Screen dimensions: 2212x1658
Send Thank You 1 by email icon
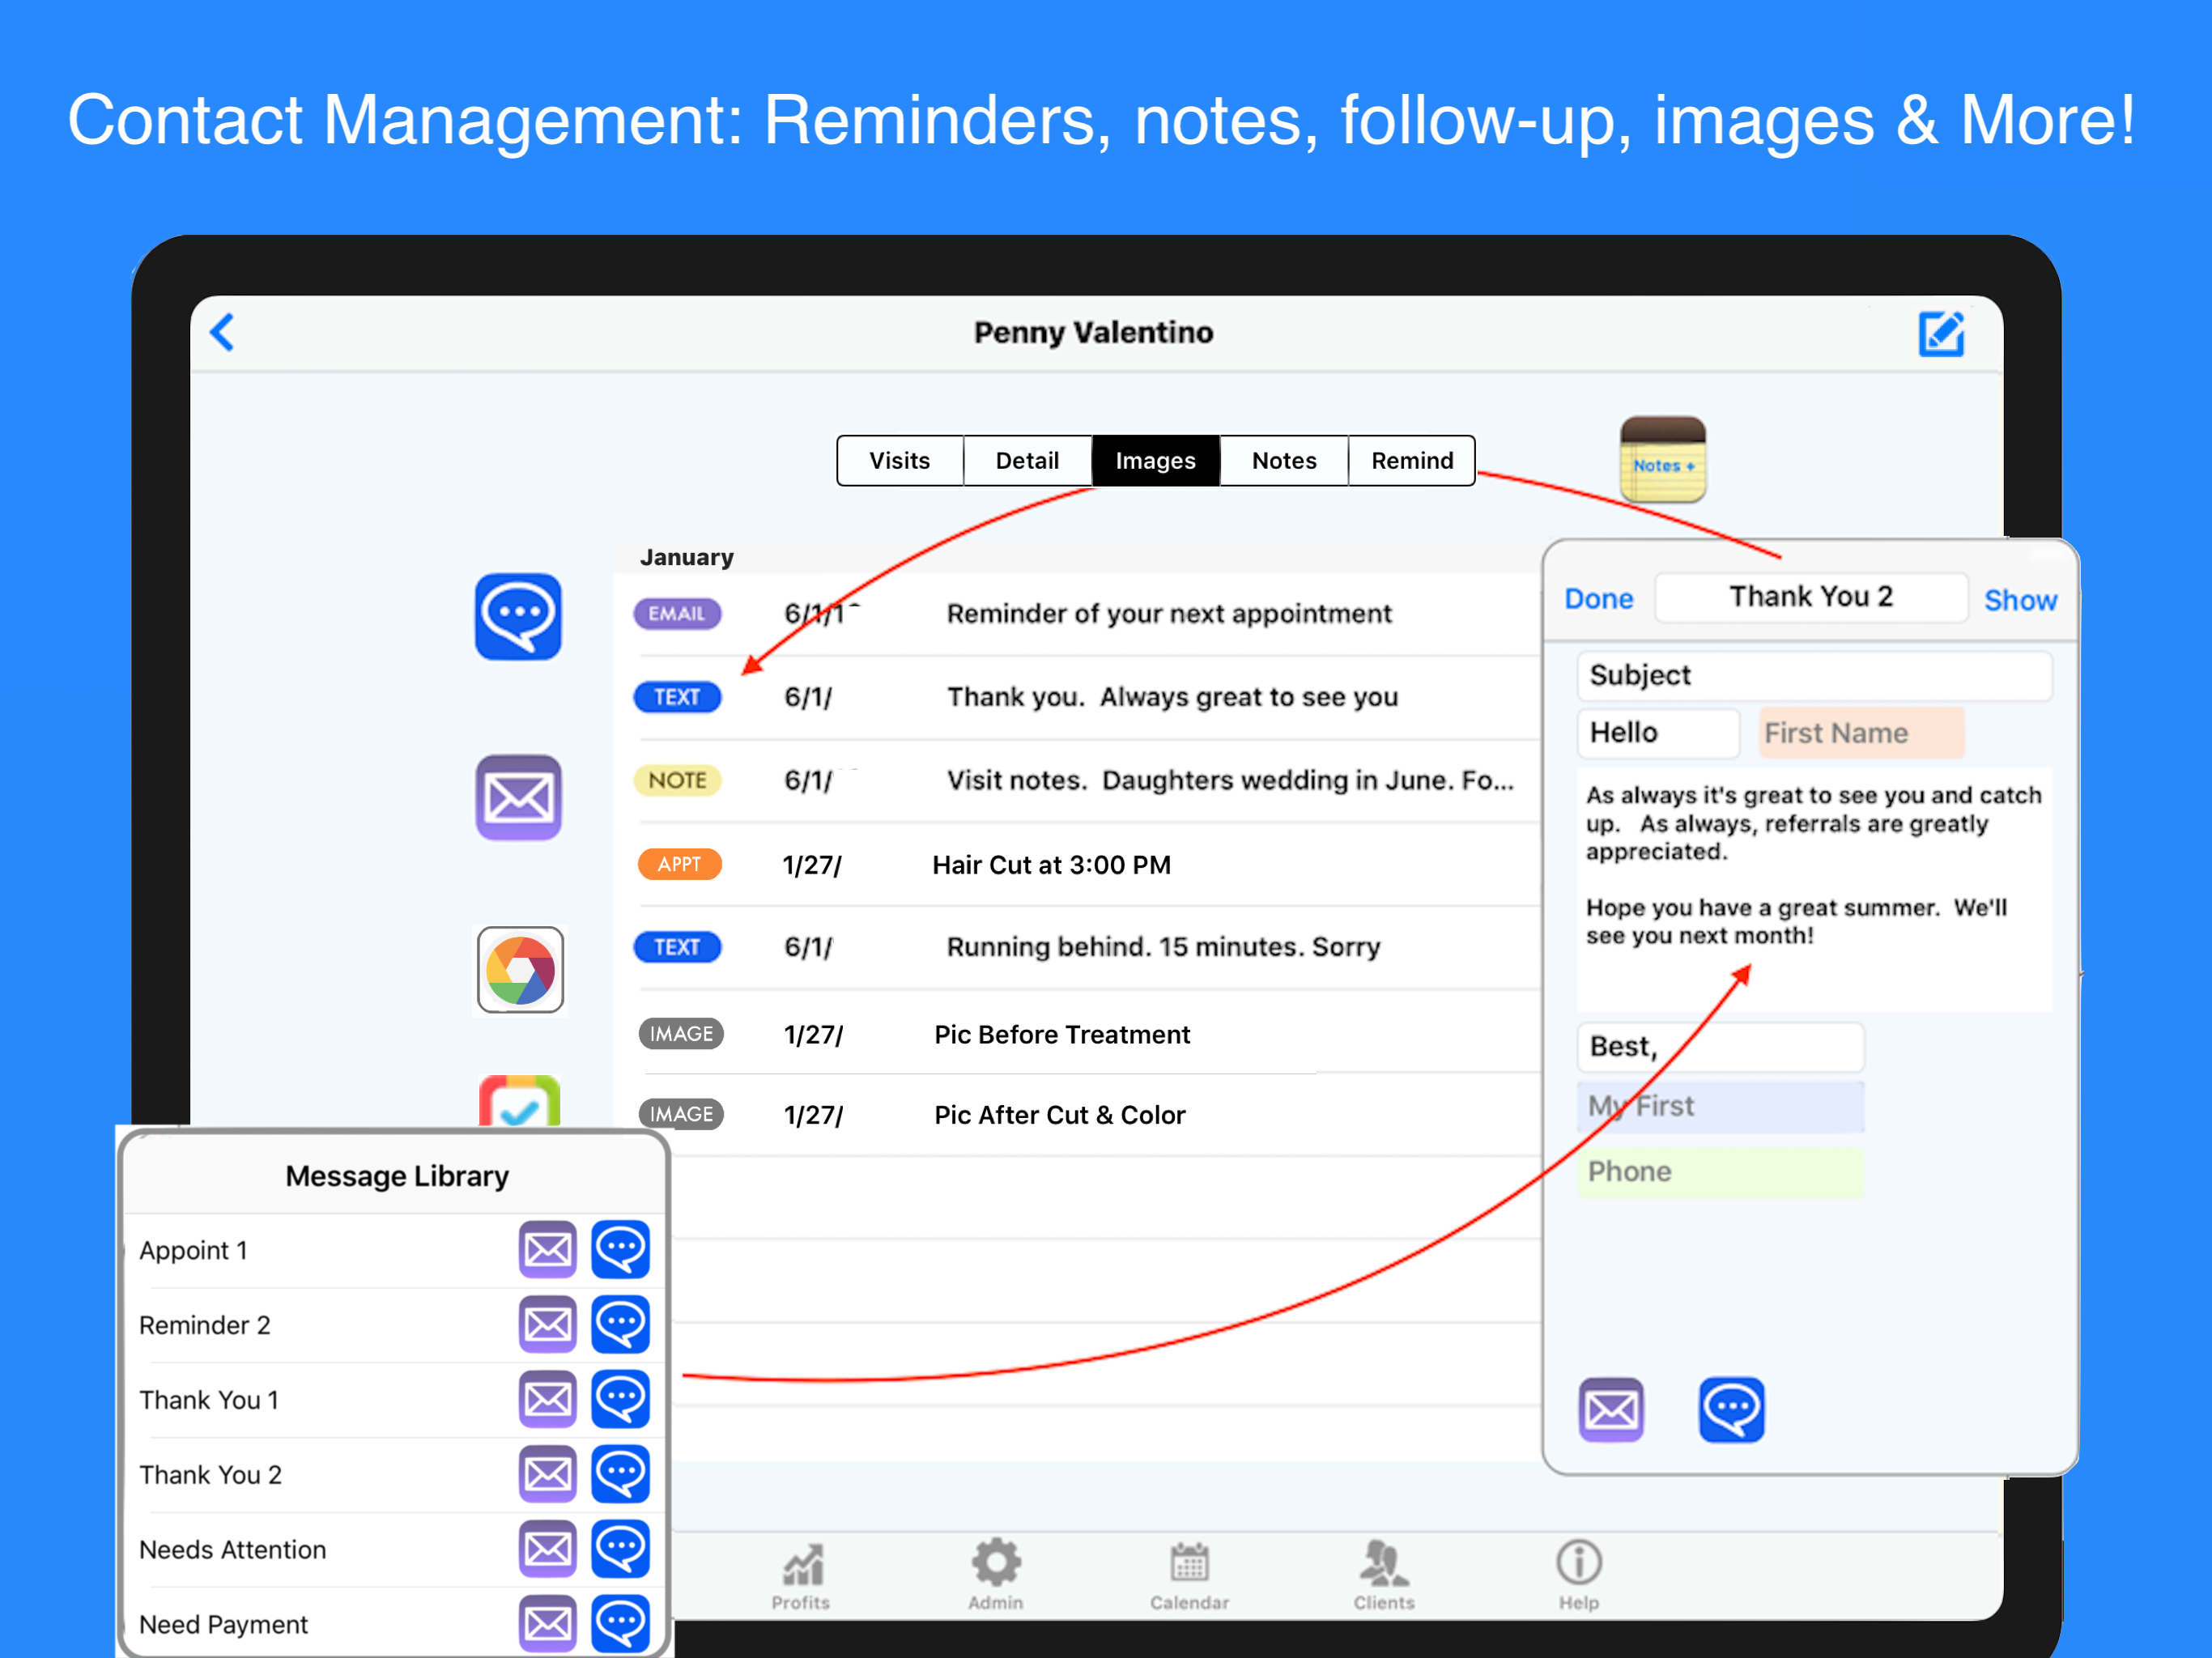pyautogui.click(x=548, y=1399)
